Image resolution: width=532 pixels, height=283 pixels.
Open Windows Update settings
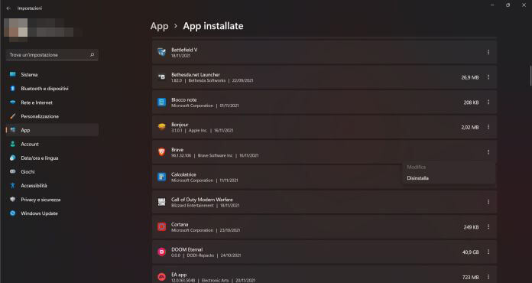[x=52, y=213]
